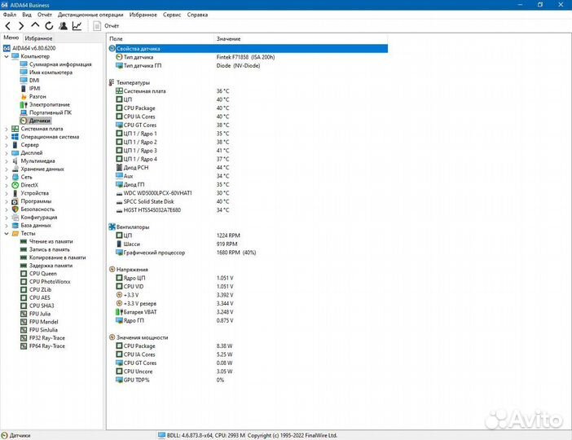Image resolution: width=572 pixels, height=440 pixels.
Task: Collapse the Компьютер tree node
Action: [7, 56]
